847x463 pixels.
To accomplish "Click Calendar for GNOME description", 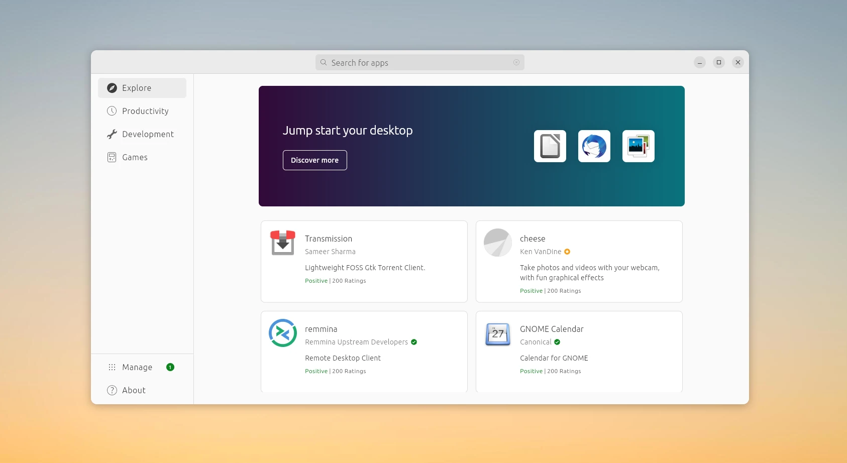I will tap(554, 358).
